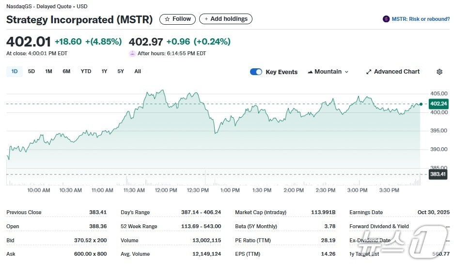Click the star icon on Follow

[167, 19]
